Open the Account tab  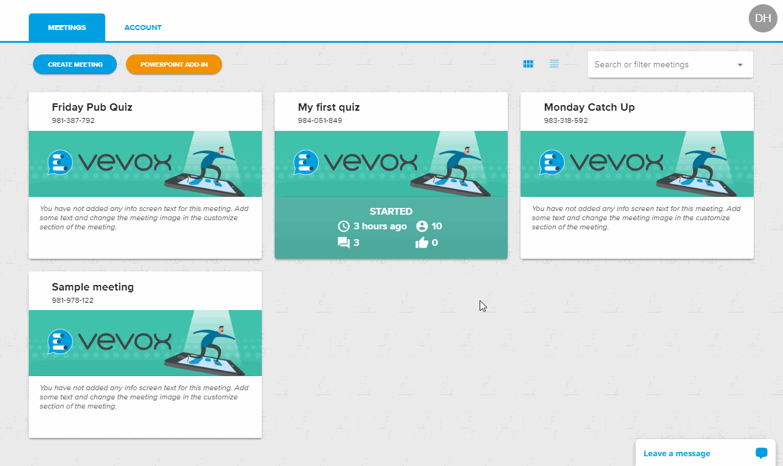click(143, 28)
